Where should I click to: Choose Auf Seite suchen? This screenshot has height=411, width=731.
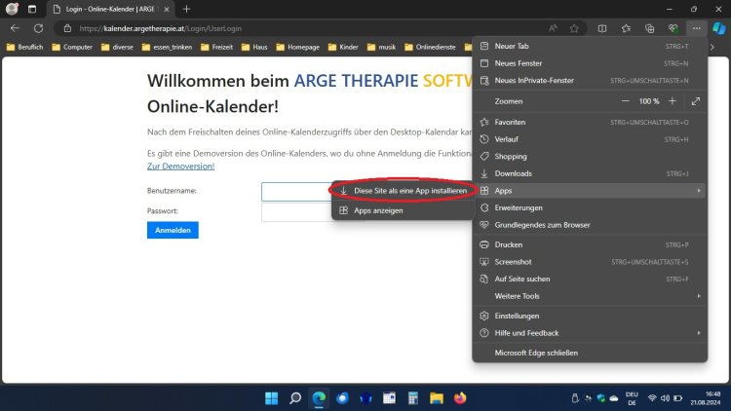click(x=590, y=280)
